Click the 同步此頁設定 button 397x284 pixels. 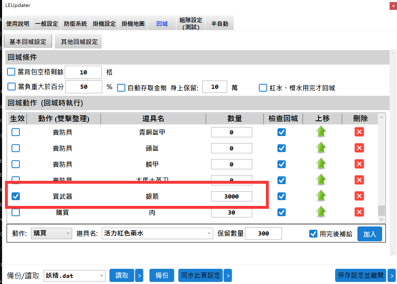tap(200, 275)
